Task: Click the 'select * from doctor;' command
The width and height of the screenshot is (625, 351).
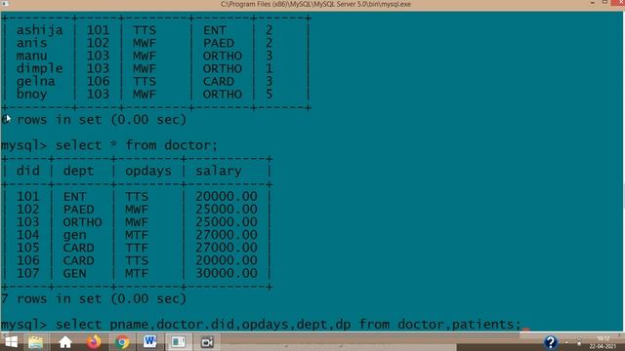Action: pyautogui.click(x=137, y=145)
